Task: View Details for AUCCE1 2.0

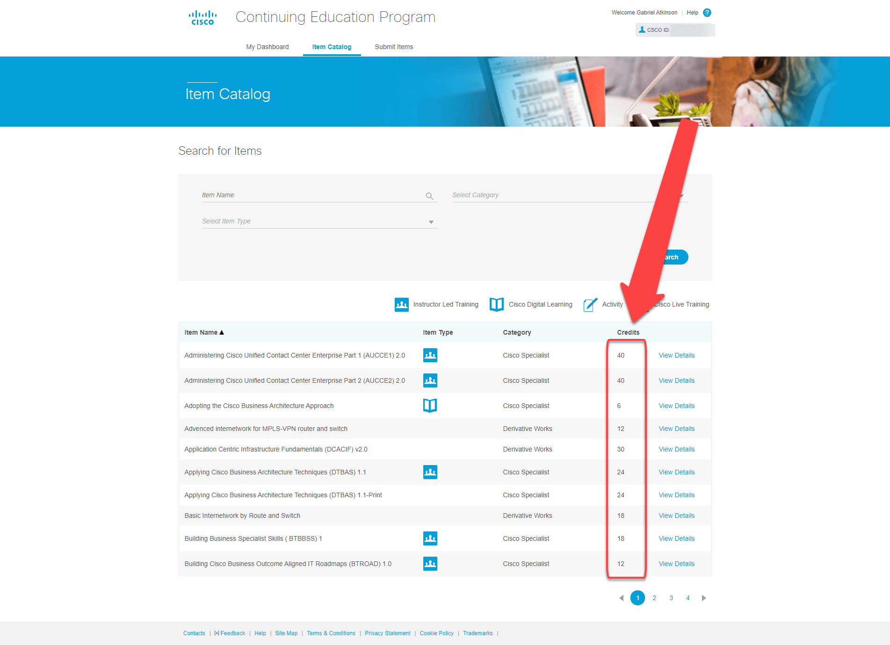Action: pyautogui.click(x=677, y=355)
